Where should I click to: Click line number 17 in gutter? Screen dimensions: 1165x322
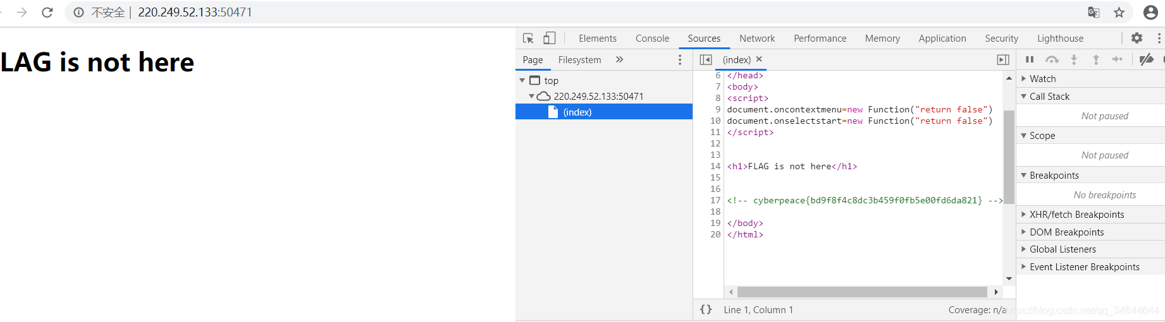pos(715,201)
